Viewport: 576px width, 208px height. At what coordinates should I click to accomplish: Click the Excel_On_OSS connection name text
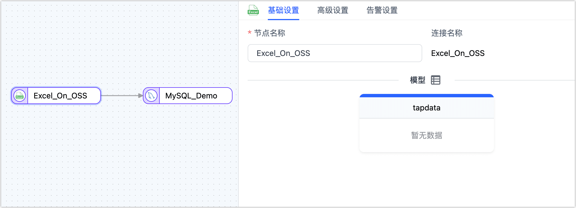[x=458, y=53]
